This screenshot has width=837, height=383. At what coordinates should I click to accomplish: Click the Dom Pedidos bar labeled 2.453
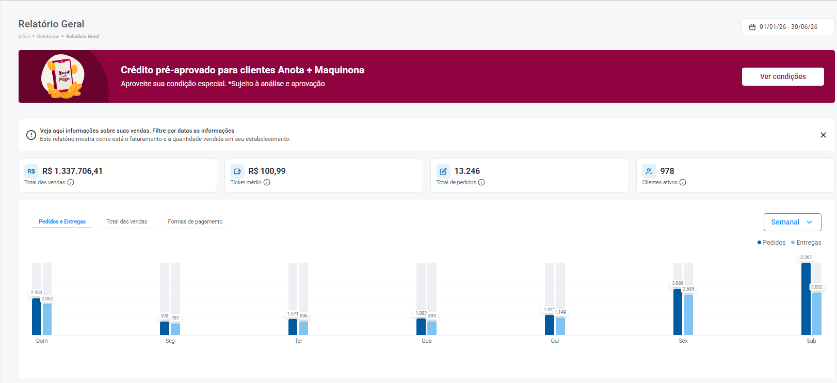point(36,317)
